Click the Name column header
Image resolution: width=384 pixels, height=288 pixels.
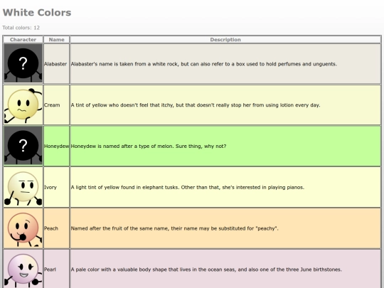pos(57,39)
